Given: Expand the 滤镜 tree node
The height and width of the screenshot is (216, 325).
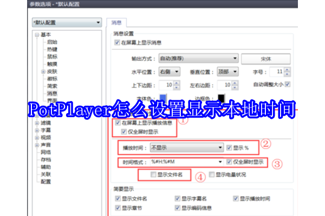Looking at the screenshot, I should [x=37, y=123].
